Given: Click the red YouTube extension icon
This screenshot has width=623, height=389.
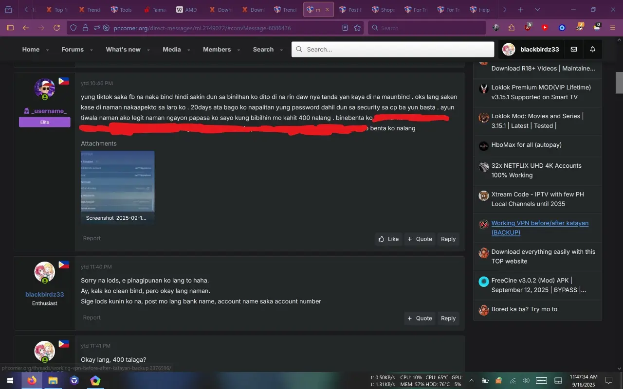Looking at the screenshot, I should coord(545,28).
